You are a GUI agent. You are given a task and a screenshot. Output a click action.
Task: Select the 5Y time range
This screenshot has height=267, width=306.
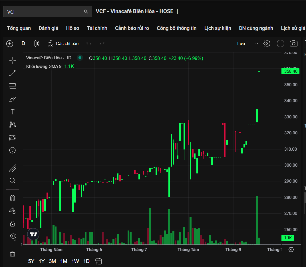(x=31, y=261)
